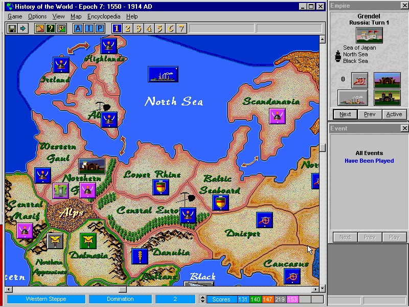Click the scores spinner arrows
Image resolution: width=409 pixels, height=307 pixels.
tap(203, 299)
